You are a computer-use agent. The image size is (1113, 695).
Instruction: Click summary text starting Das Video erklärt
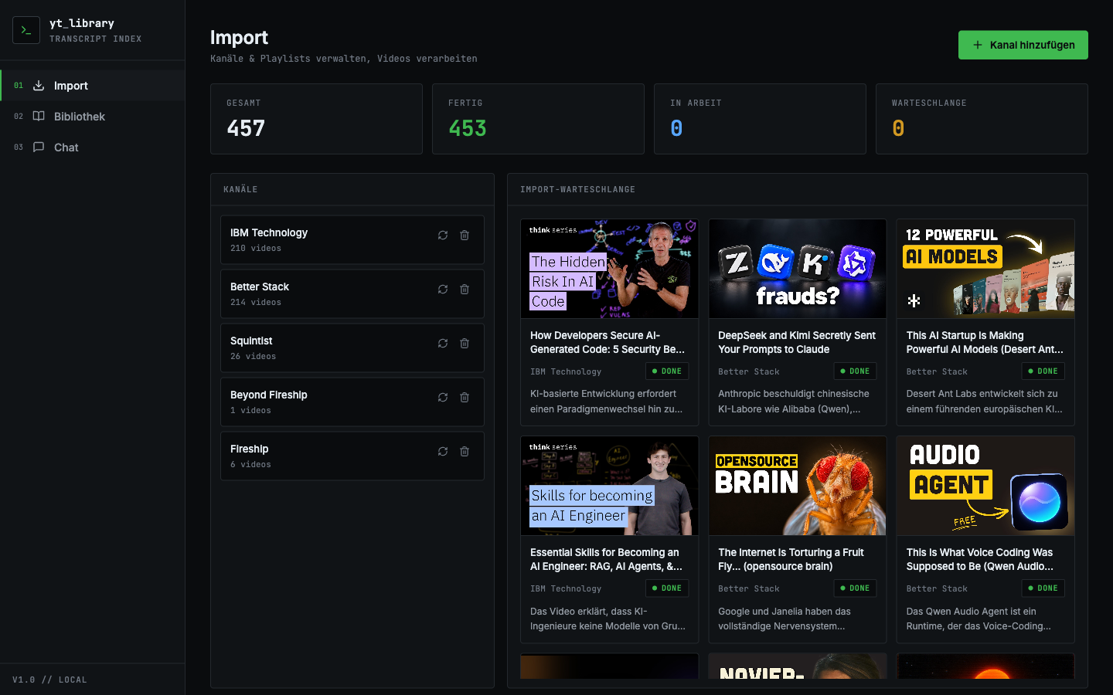coord(608,619)
